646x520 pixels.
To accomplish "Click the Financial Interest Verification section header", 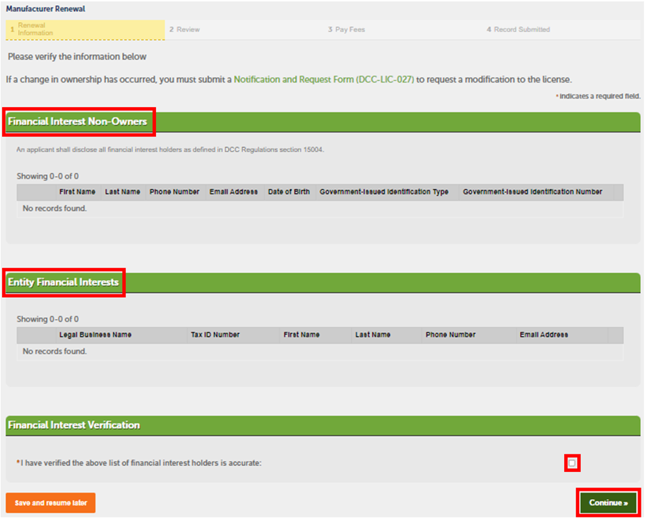I will pos(73,425).
